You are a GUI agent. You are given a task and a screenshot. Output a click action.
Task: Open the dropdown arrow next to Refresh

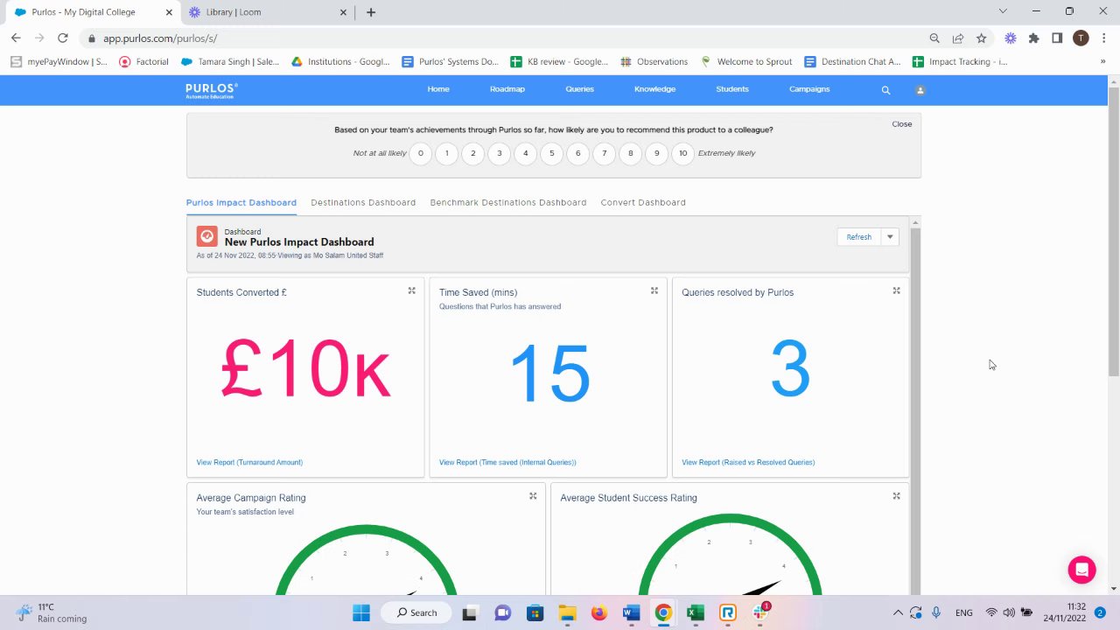point(890,237)
